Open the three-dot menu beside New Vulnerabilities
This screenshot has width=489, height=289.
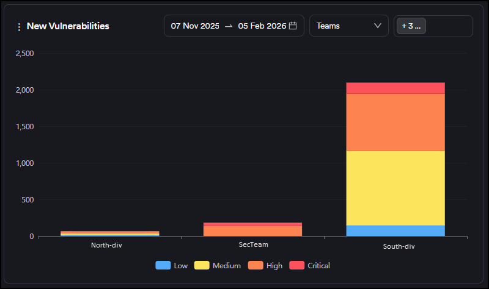tap(19, 27)
